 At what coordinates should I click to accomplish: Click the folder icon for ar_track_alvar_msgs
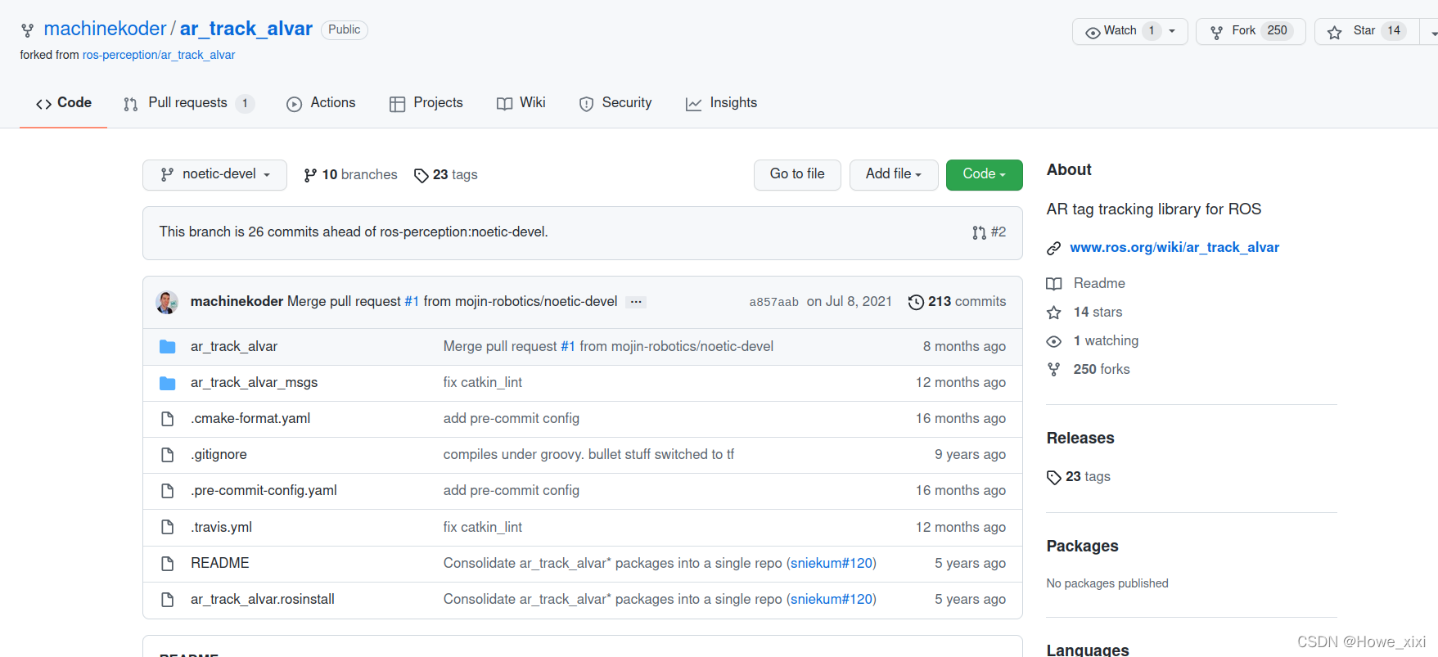(x=168, y=383)
